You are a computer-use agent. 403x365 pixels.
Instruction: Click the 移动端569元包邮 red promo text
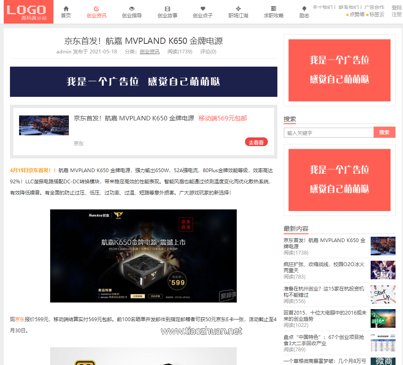click(x=223, y=118)
